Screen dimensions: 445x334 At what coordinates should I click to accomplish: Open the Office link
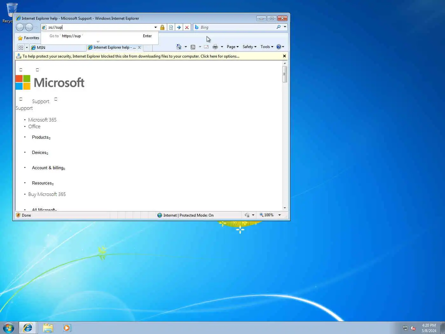pyautogui.click(x=34, y=127)
